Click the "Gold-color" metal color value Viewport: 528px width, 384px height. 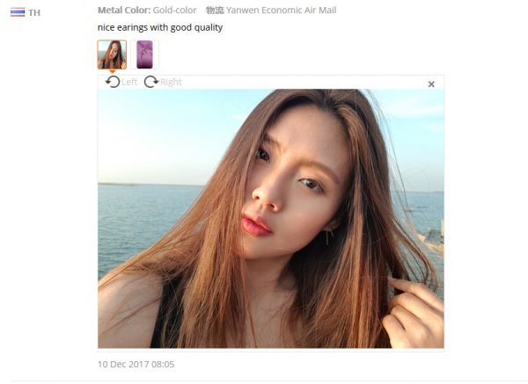pos(174,10)
